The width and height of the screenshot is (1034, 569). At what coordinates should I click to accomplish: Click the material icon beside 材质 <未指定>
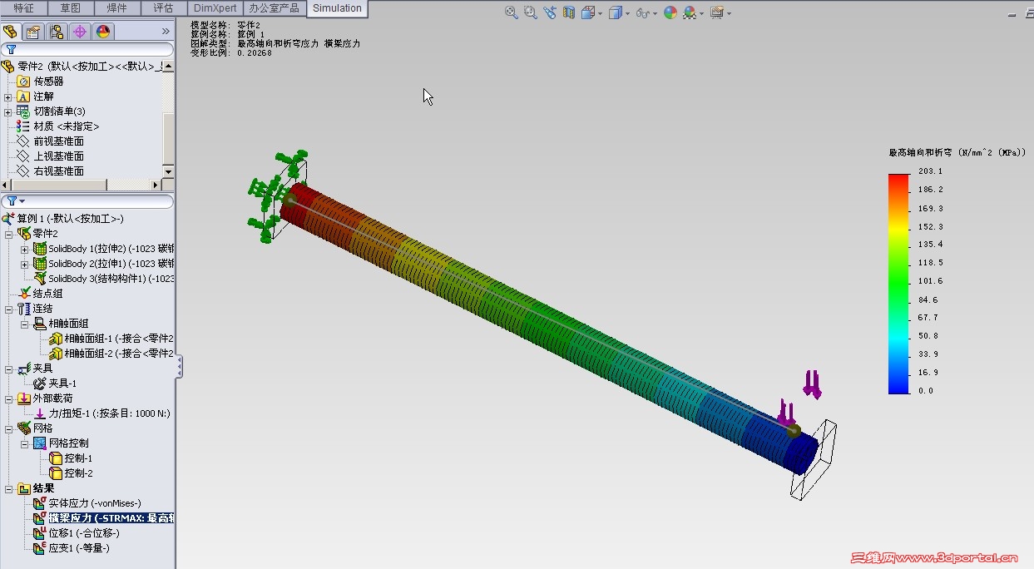23,126
